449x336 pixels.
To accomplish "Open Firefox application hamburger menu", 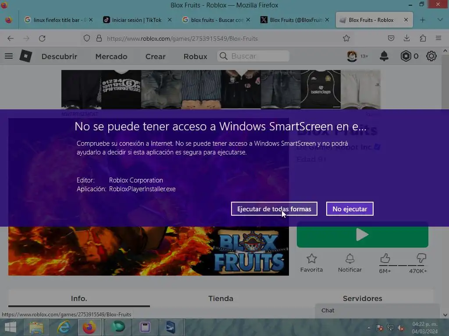I will coord(438,38).
